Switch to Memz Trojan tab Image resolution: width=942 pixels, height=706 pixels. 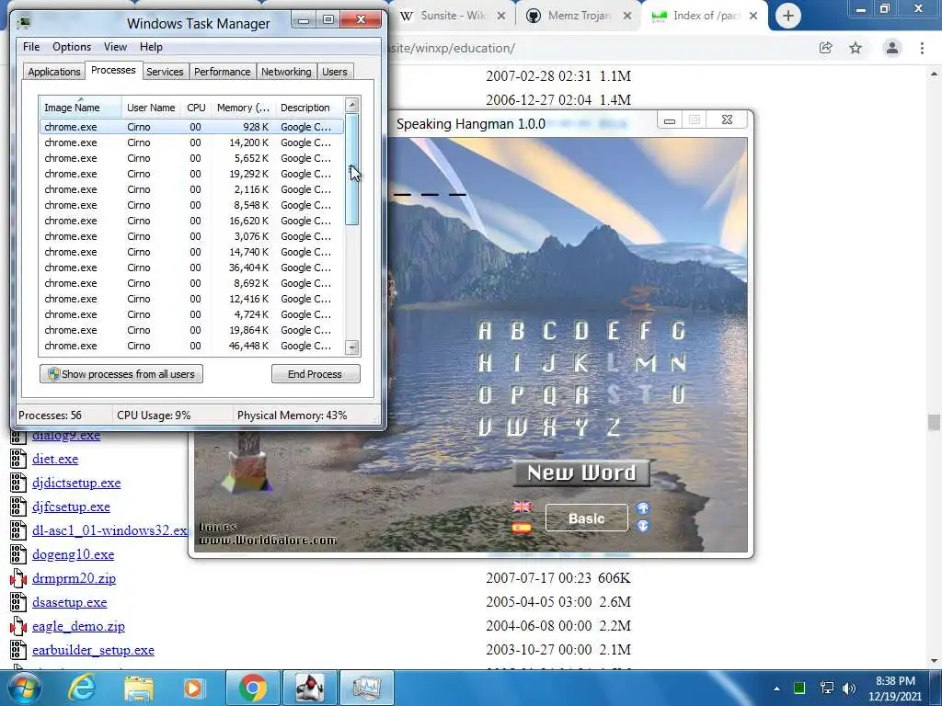click(579, 16)
